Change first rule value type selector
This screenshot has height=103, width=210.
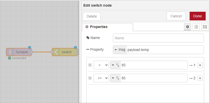pos(115,65)
